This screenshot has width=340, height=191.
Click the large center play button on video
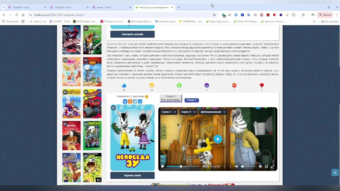(x=218, y=139)
